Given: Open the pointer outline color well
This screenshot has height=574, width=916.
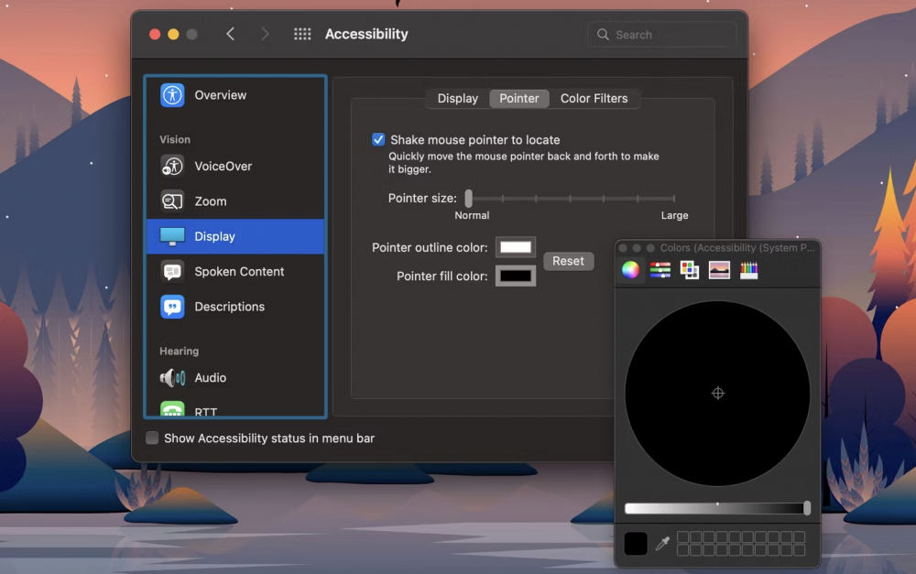Looking at the screenshot, I should [x=516, y=247].
